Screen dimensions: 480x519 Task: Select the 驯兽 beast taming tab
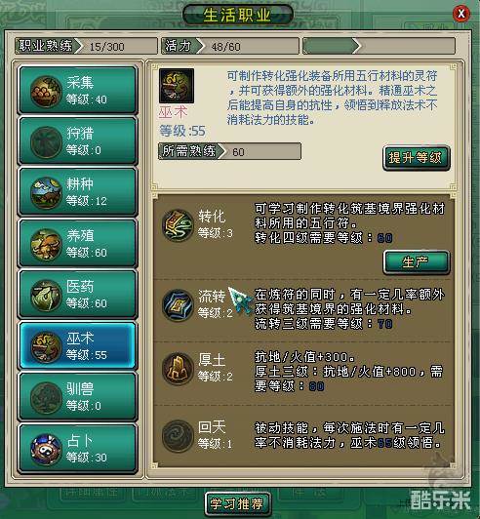(x=77, y=396)
